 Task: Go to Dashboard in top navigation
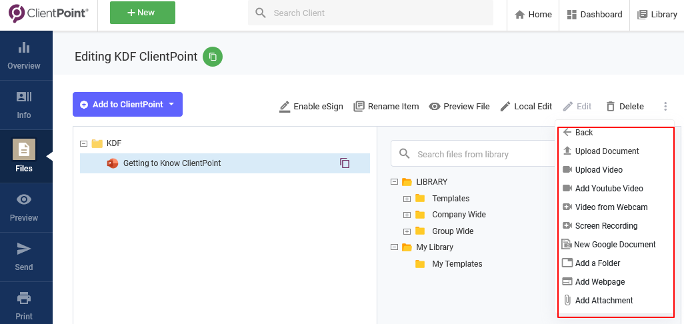594,15
